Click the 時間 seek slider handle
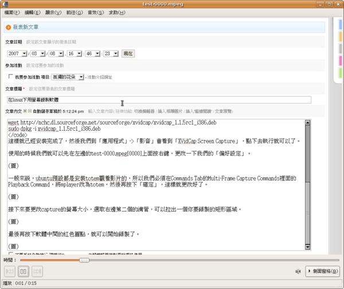This screenshot has width=344, height=289. [84, 260]
